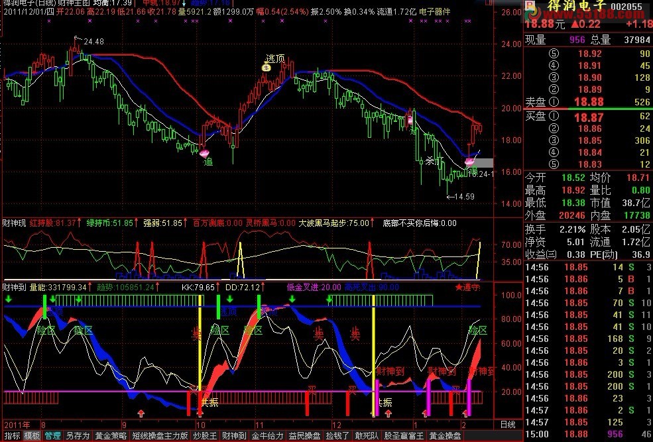The image size is (653, 442).
Task: Click 红持股:81.37 indicator value
Action: click(53, 223)
